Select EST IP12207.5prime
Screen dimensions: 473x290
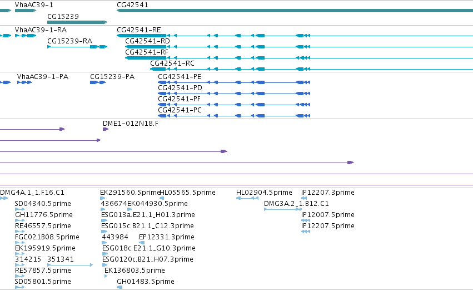(327, 226)
